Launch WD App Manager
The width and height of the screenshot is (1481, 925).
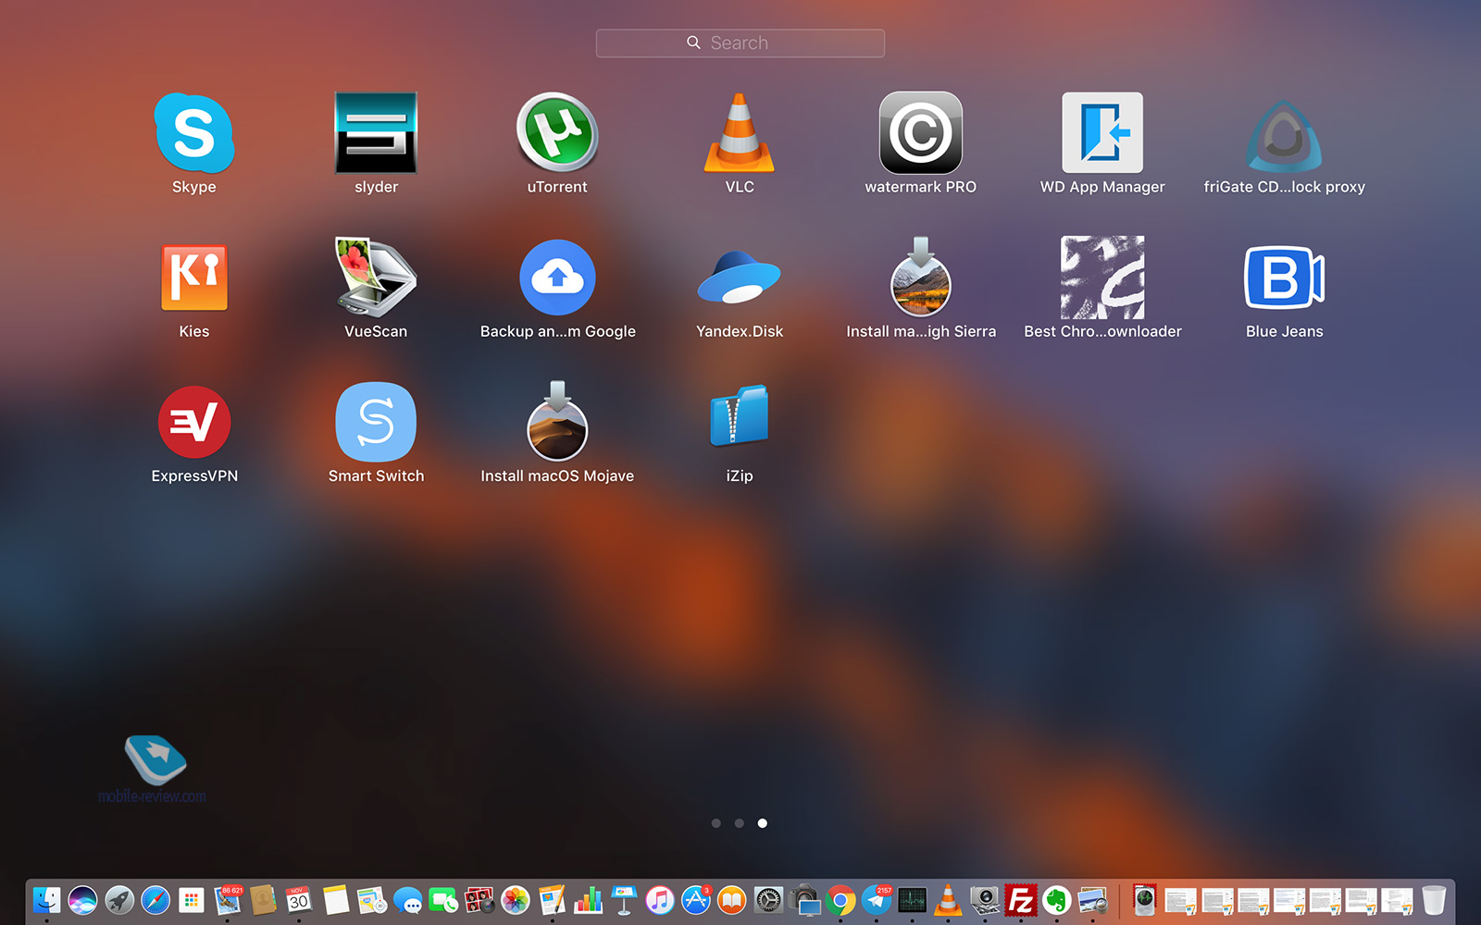click(x=1102, y=133)
